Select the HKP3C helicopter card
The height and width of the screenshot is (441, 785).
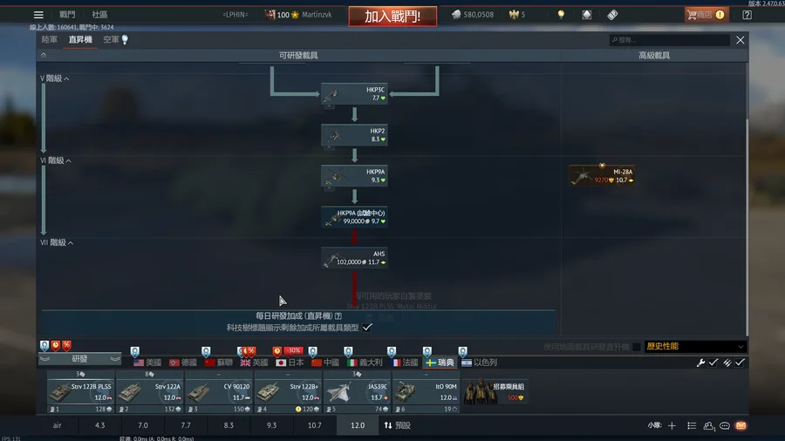coord(354,93)
